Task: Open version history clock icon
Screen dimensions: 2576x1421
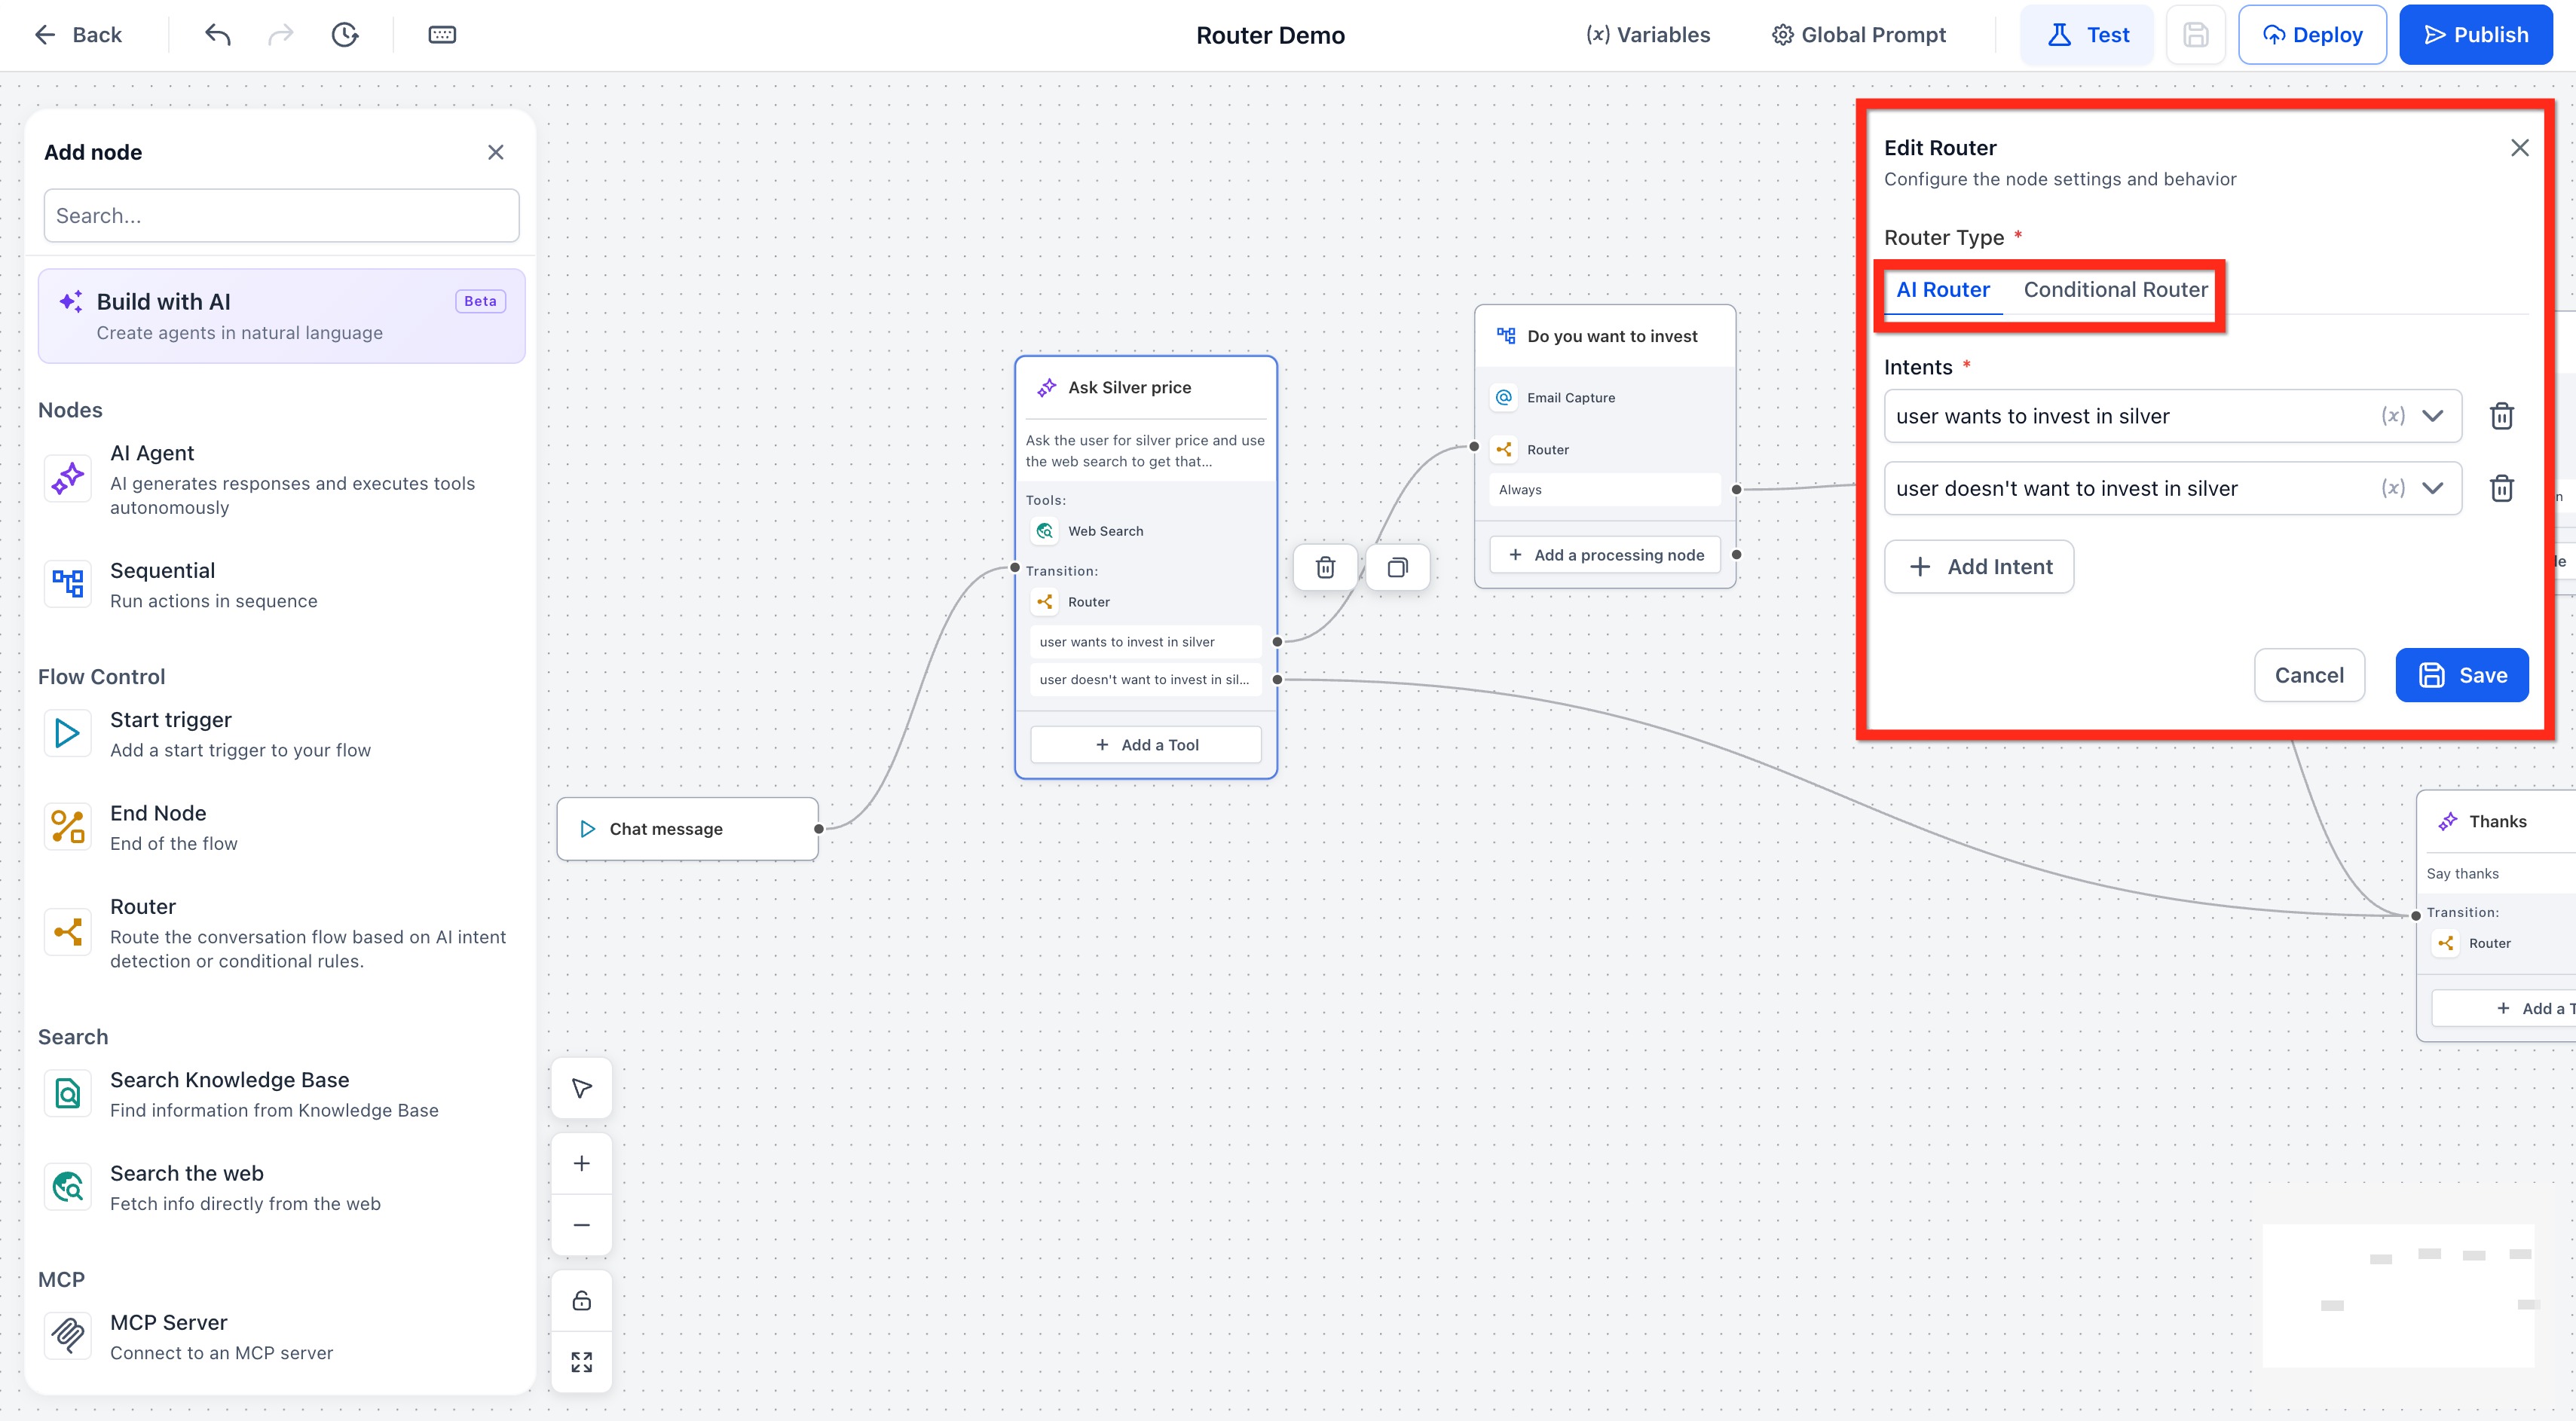Action: 344,35
